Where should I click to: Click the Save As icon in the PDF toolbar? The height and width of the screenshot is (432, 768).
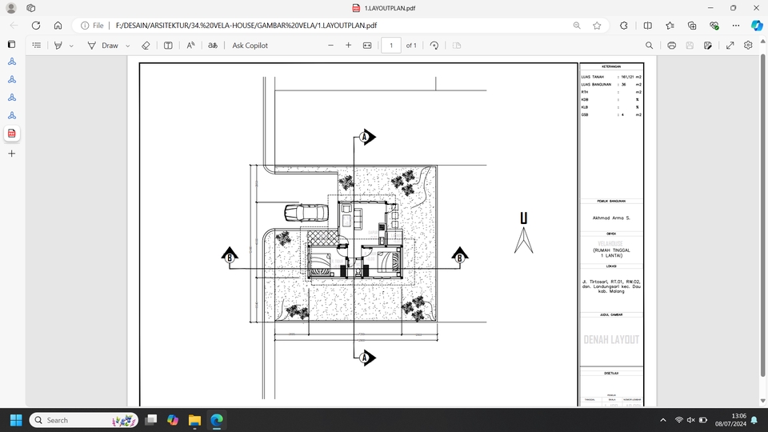click(x=708, y=45)
